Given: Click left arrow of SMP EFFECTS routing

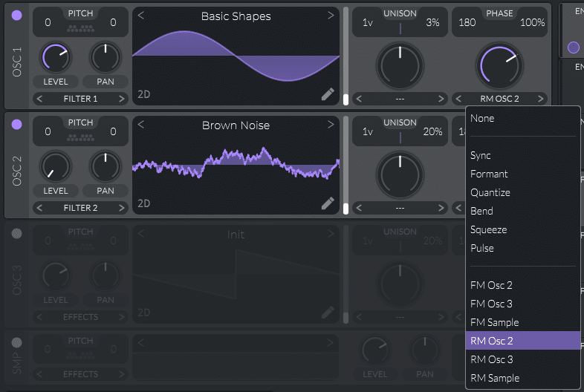Looking at the screenshot, I should coord(39,373).
